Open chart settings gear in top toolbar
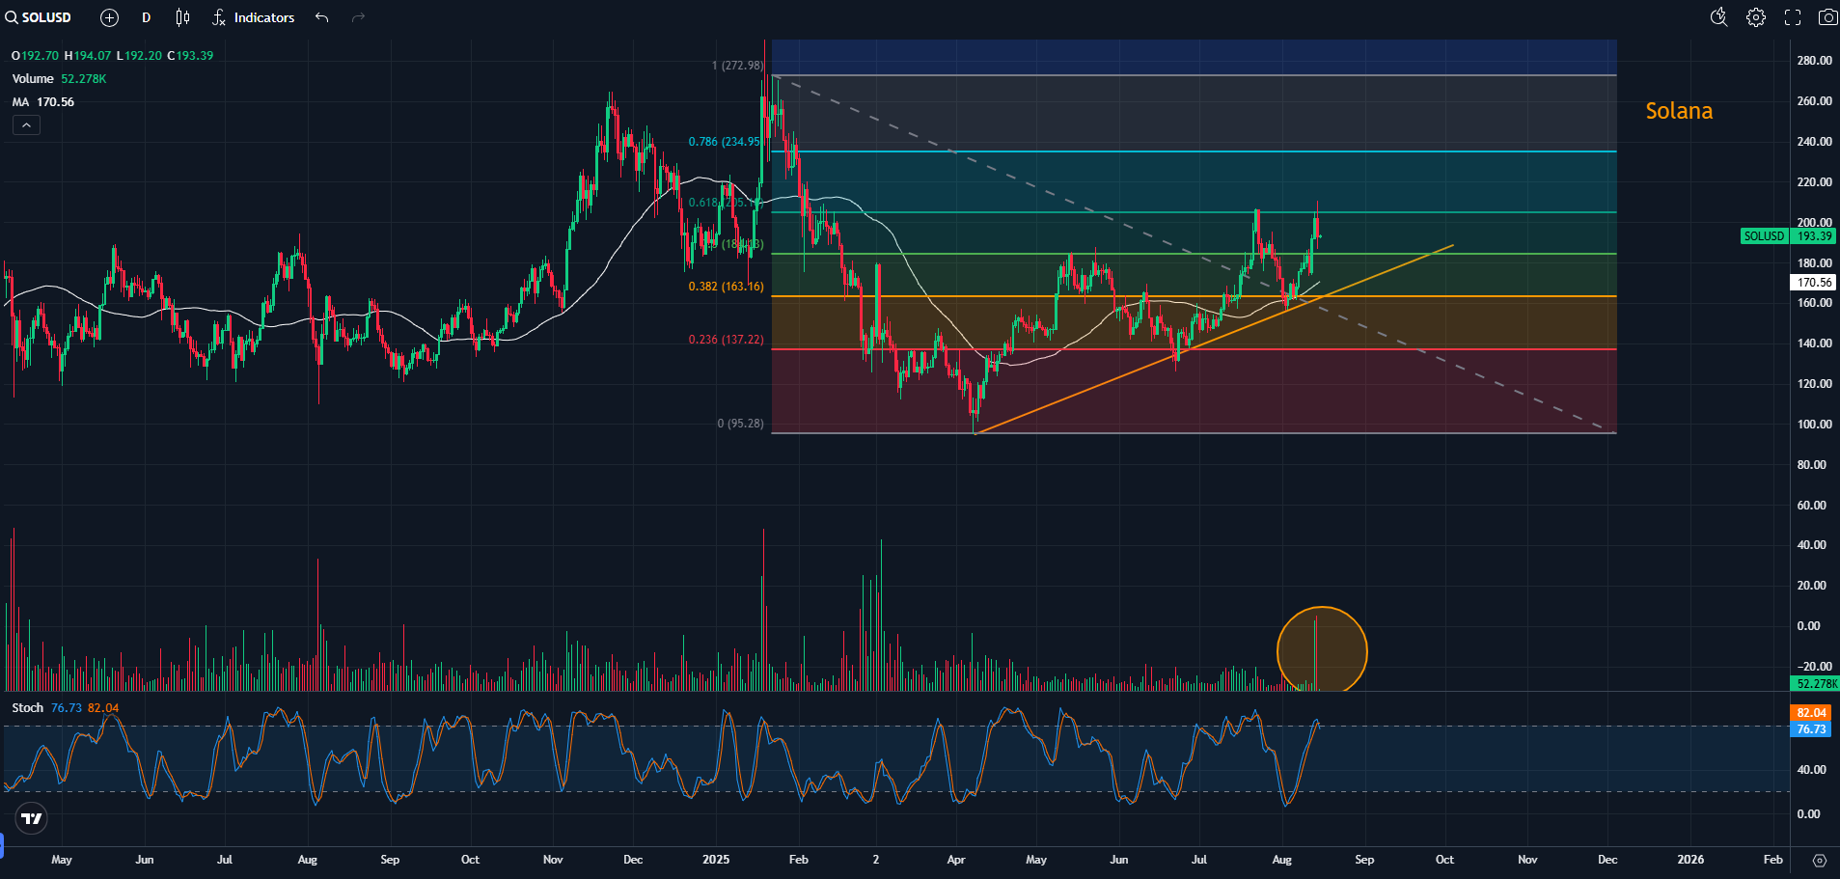The width and height of the screenshot is (1840, 879). coord(1756,17)
